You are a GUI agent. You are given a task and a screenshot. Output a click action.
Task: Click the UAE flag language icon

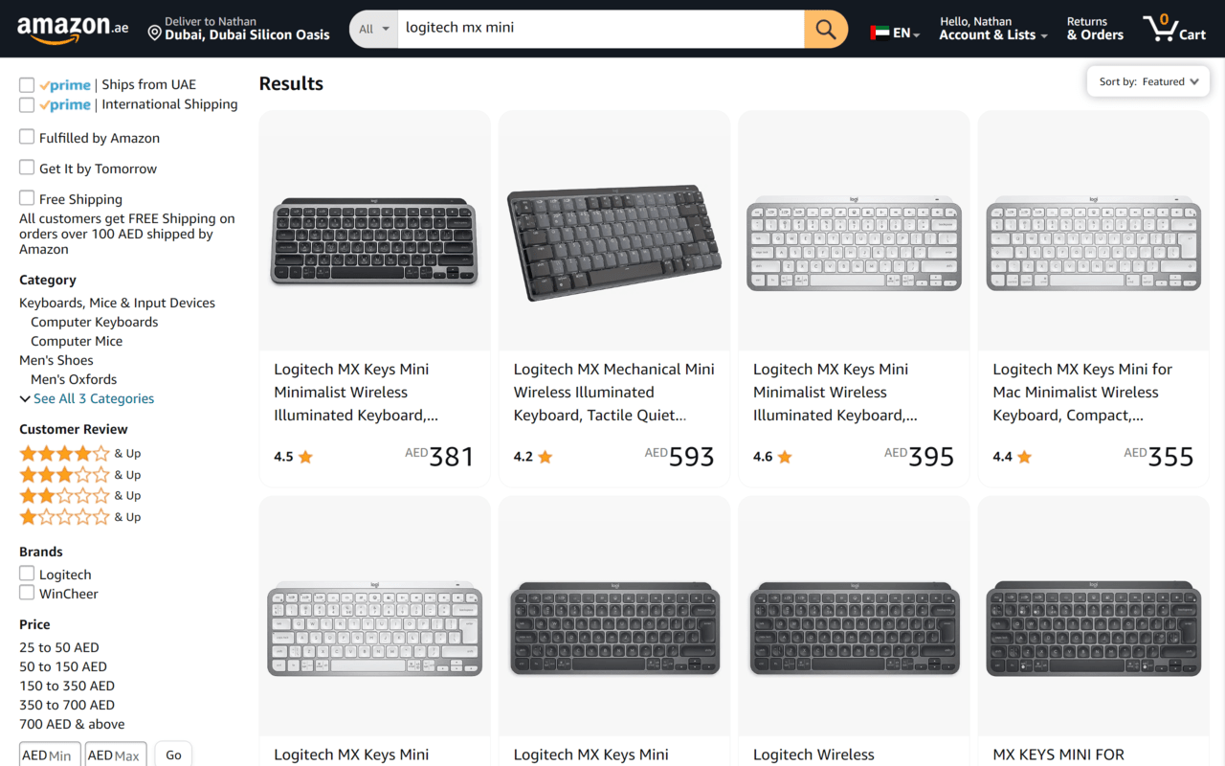point(880,33)
